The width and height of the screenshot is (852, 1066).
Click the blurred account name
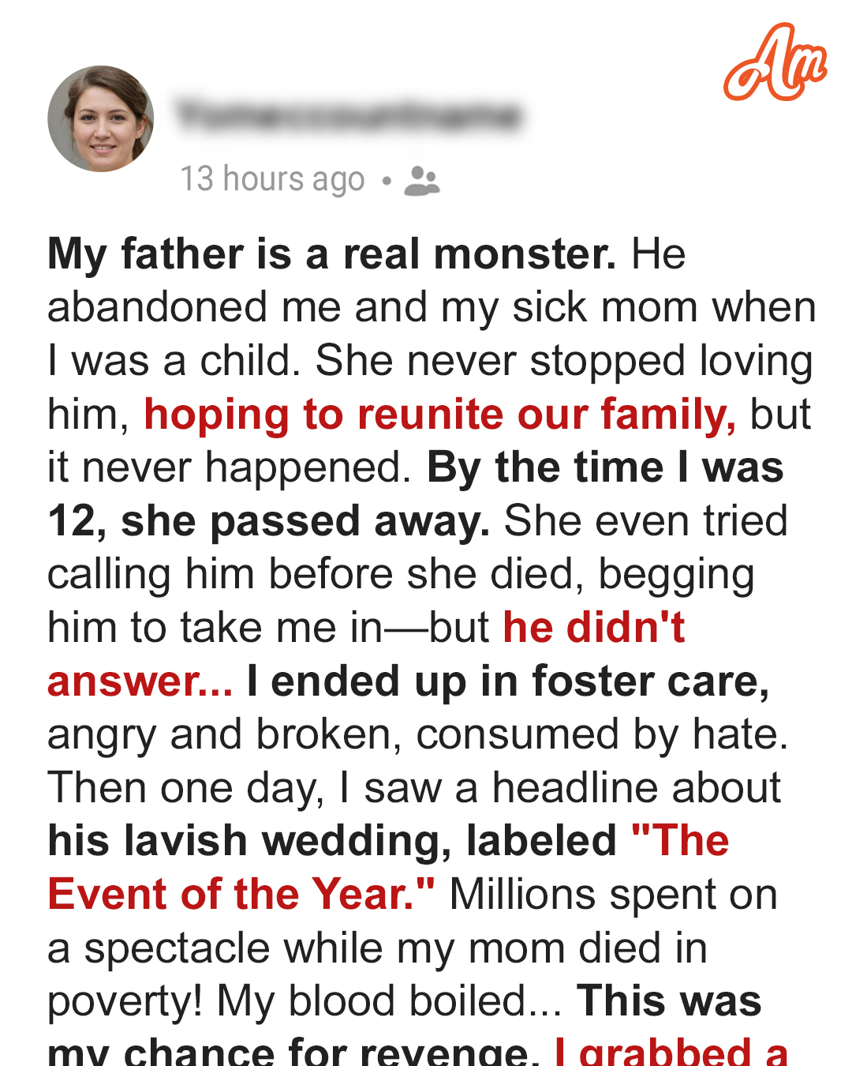349,116
